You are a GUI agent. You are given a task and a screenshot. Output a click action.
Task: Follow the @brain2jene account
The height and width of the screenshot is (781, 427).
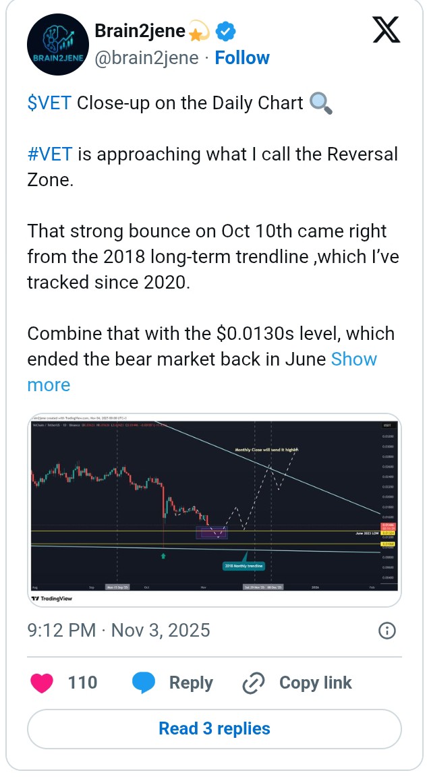click(242, 59)
